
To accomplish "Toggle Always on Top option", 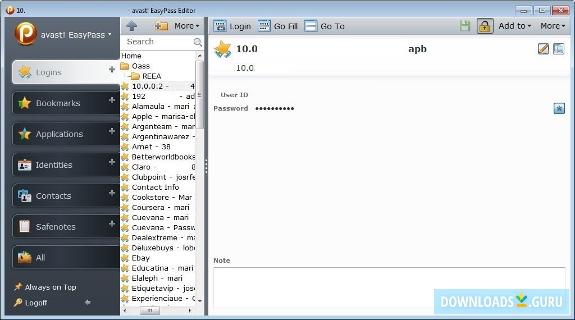I will [45, 287].
